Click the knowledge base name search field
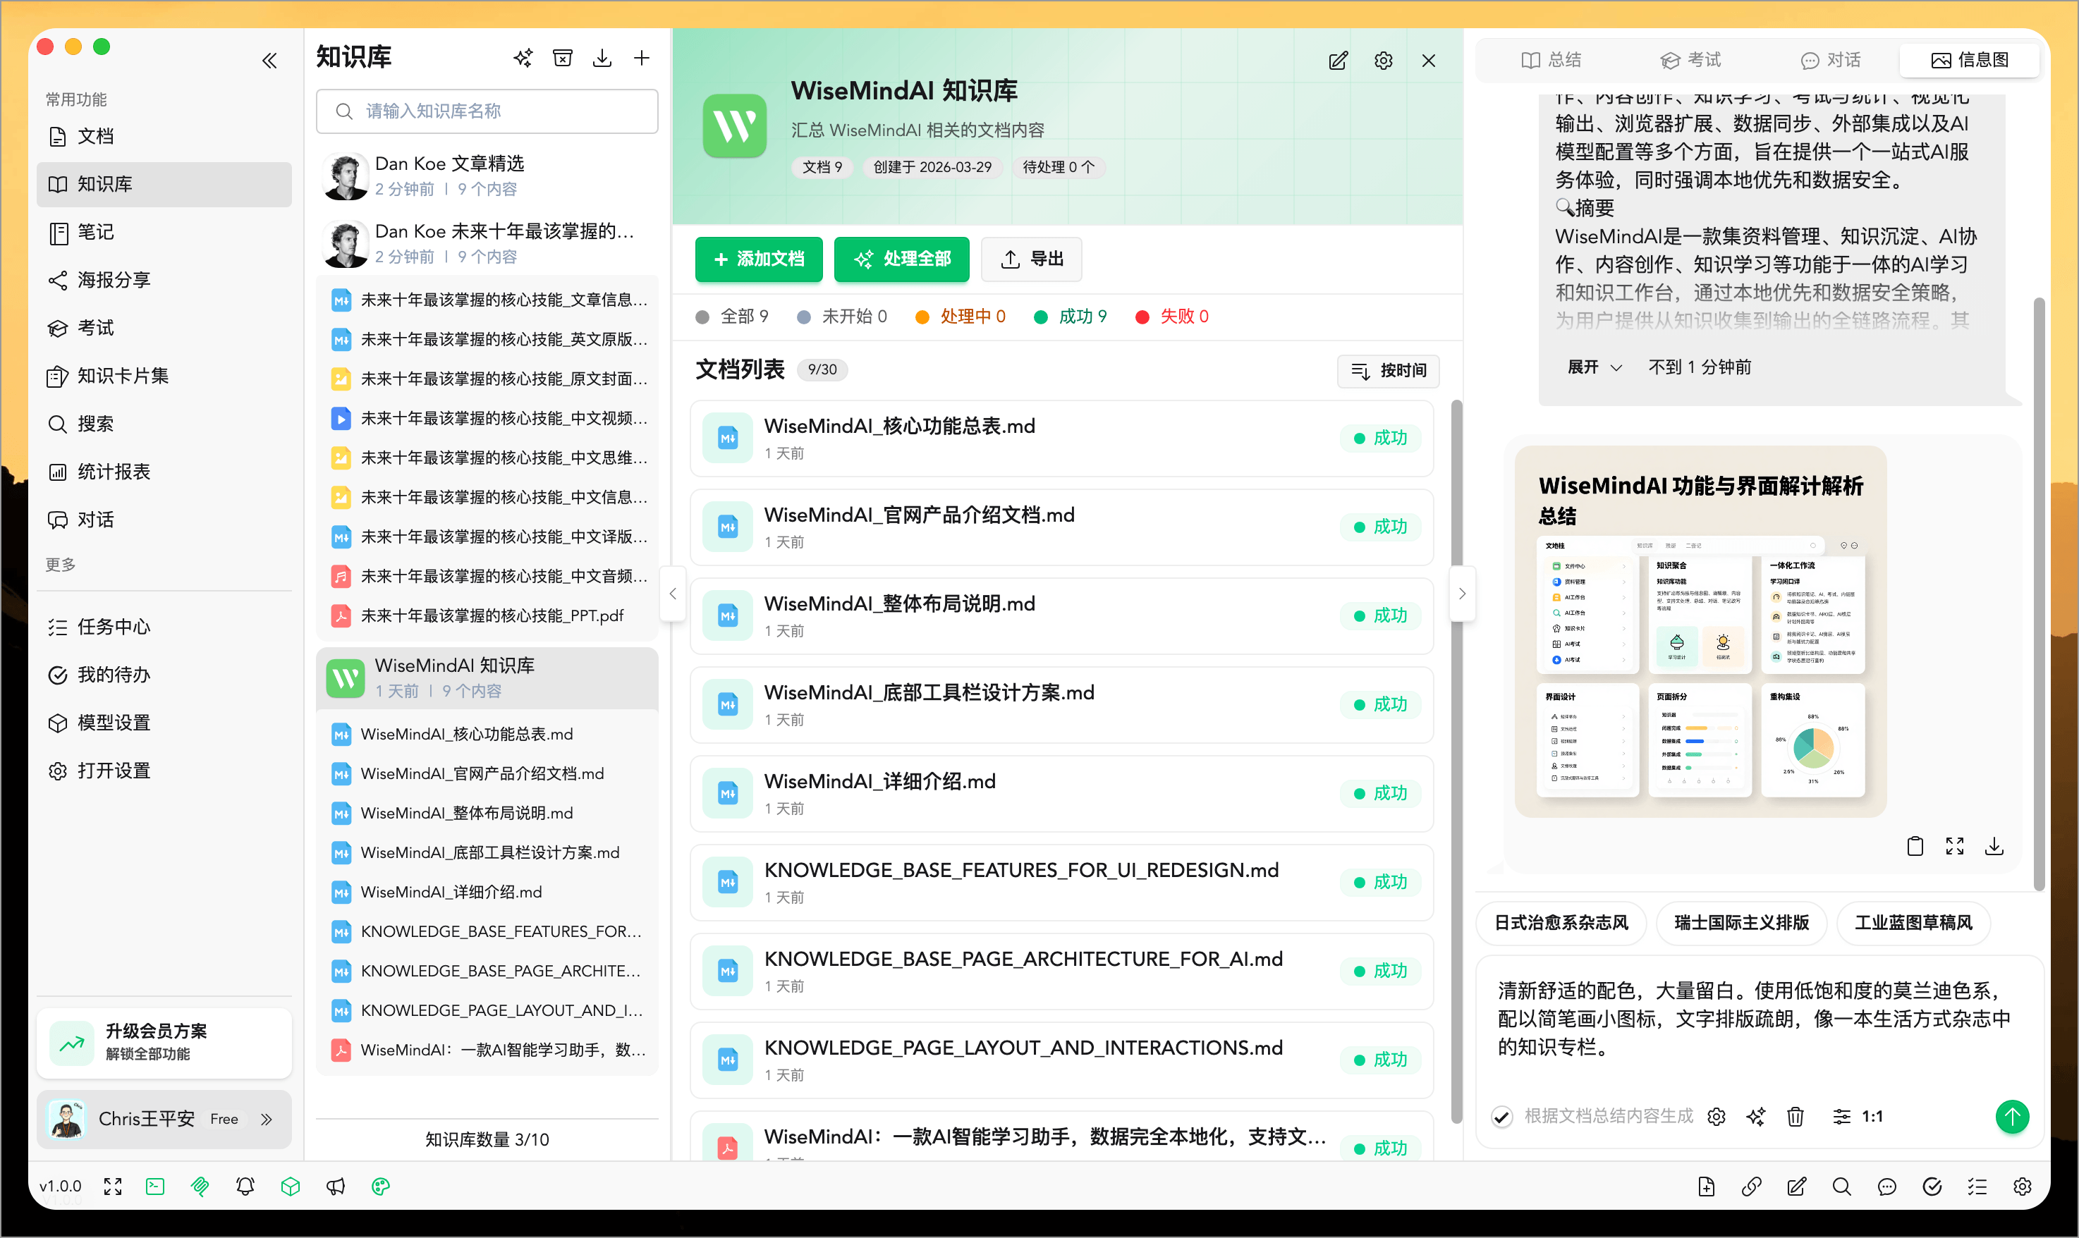The height and width of the screenshot is (1238, 2079). click(x=487, y=110)
